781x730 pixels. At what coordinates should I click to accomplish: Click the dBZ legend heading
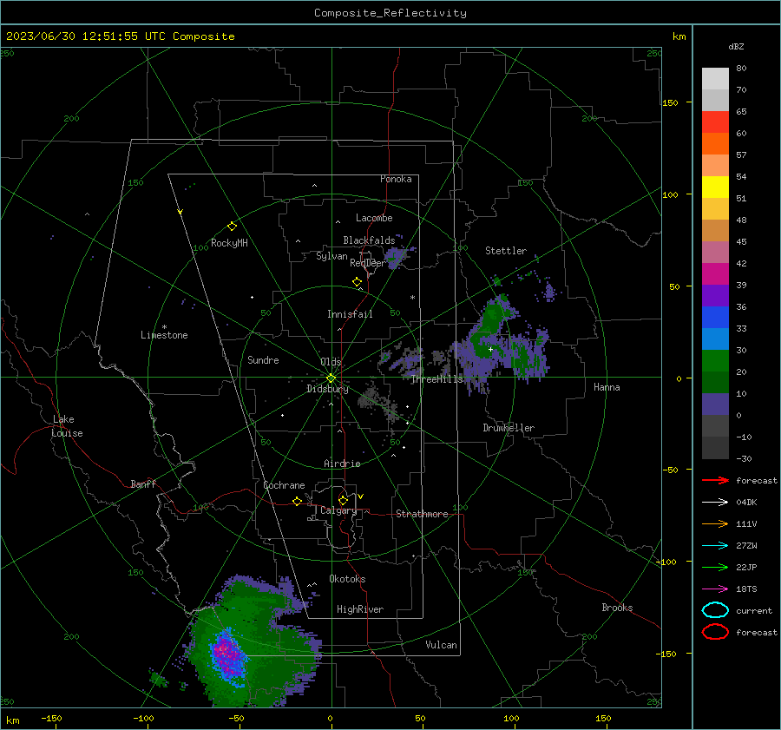tap(736, 46)
